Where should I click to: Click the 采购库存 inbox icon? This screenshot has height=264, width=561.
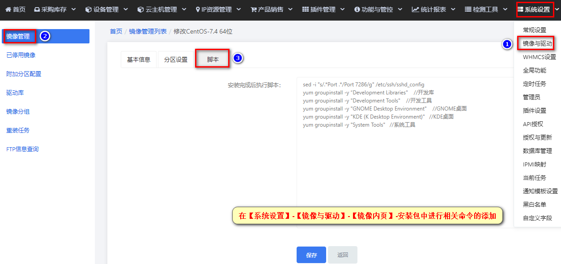pyautogui.click(x=37, y=9)
